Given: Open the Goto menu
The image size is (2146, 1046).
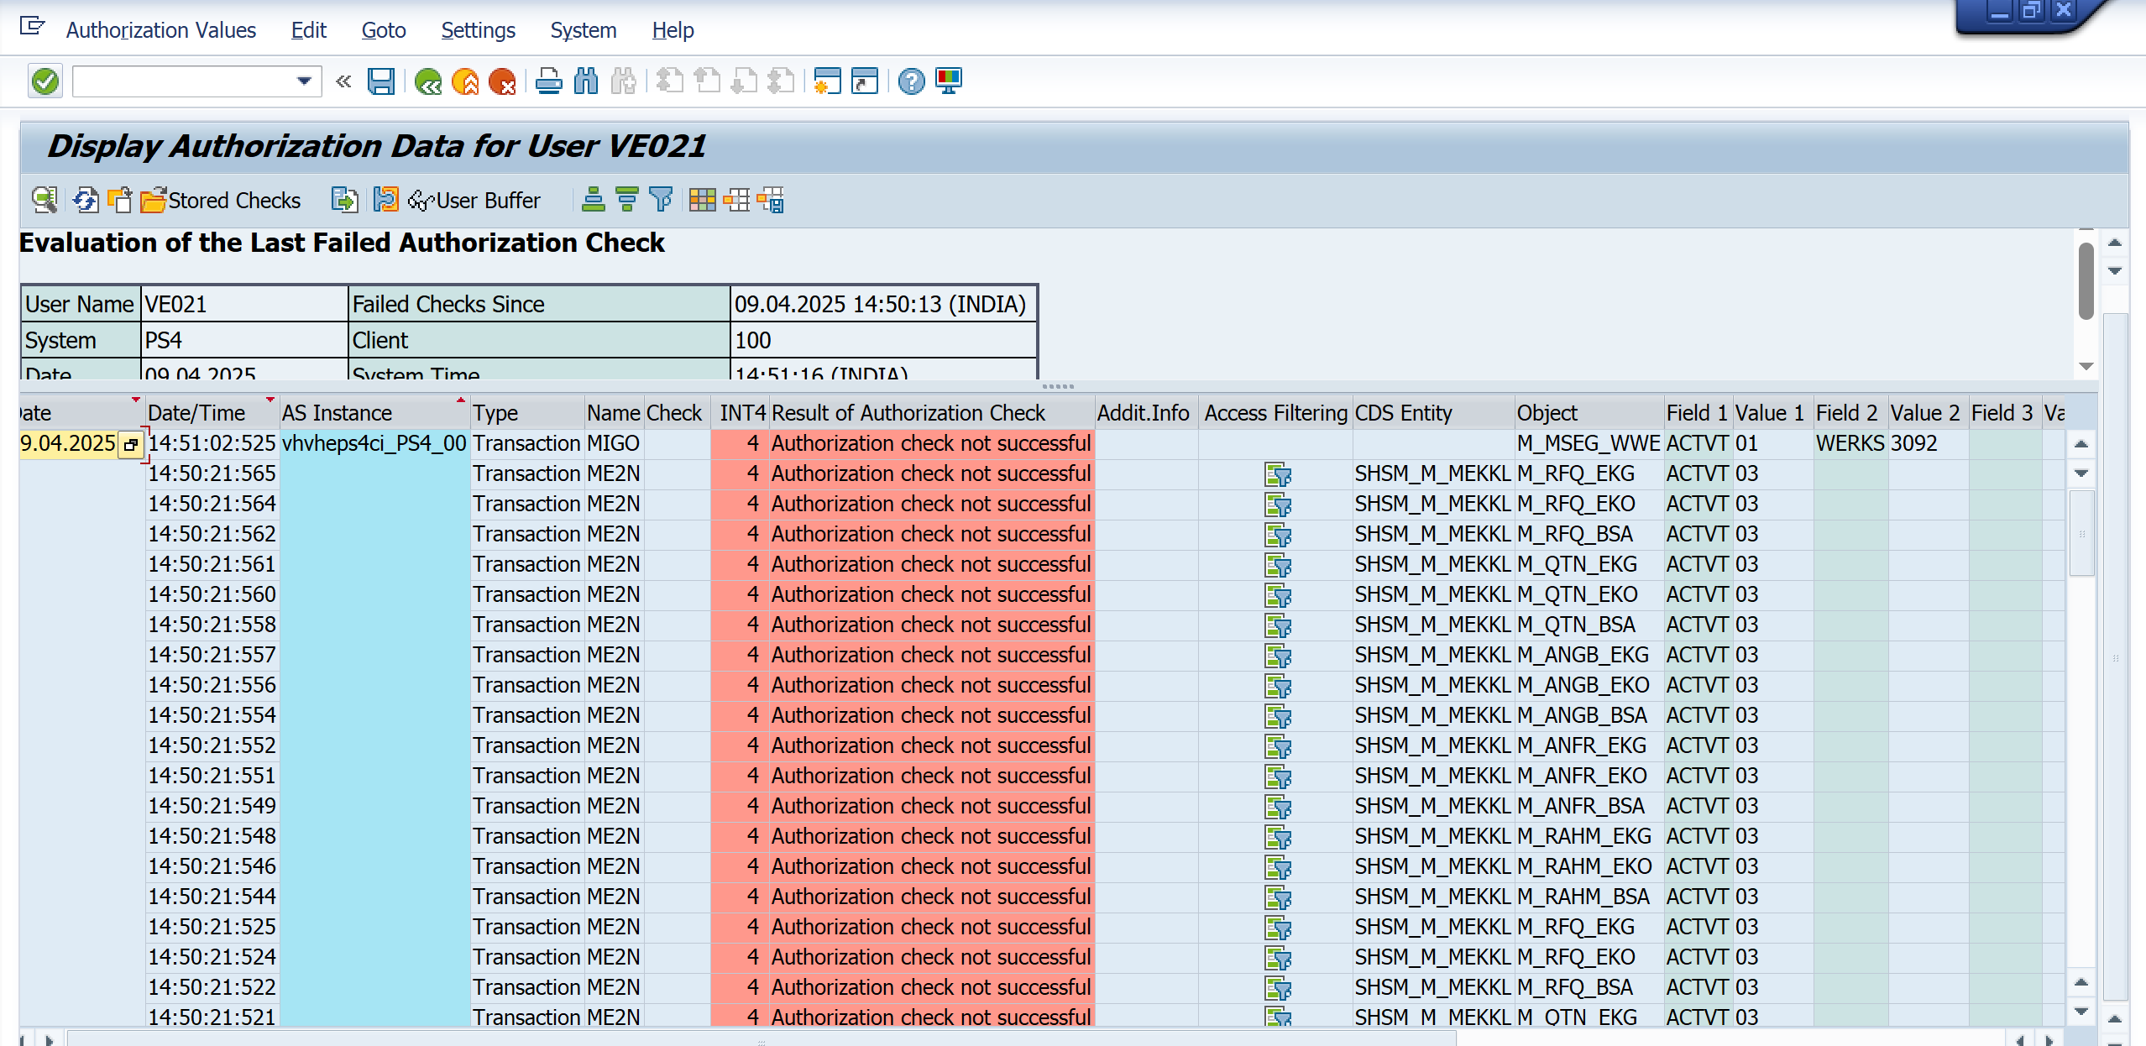Looking at the screenshot, I should tap(384, 30).
